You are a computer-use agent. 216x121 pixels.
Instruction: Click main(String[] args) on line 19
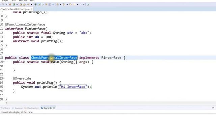pos(70,62)
